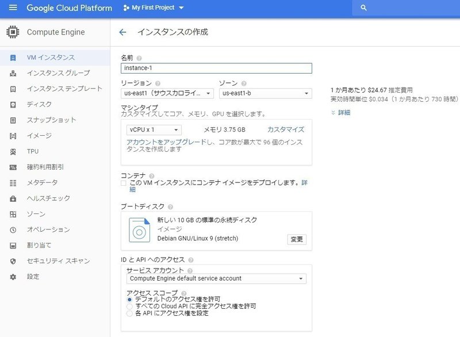The width and height of the screenshot is (460, 337).
Task: Click the ディスク sidebar icon
Action: (x=13, y=105)
